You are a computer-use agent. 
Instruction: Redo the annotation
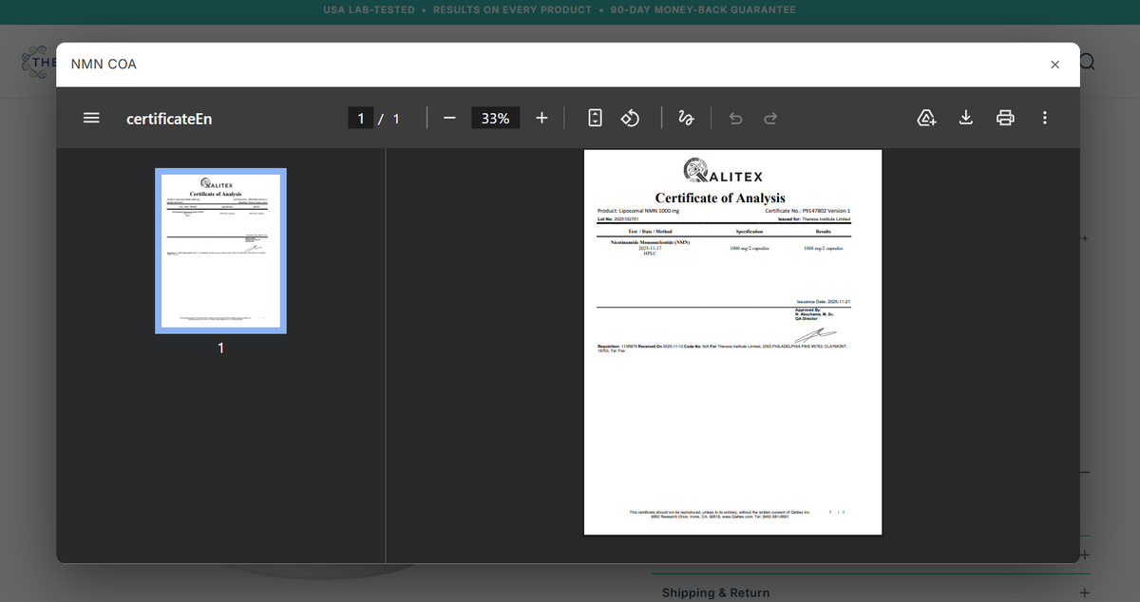(x=770, y=119)
